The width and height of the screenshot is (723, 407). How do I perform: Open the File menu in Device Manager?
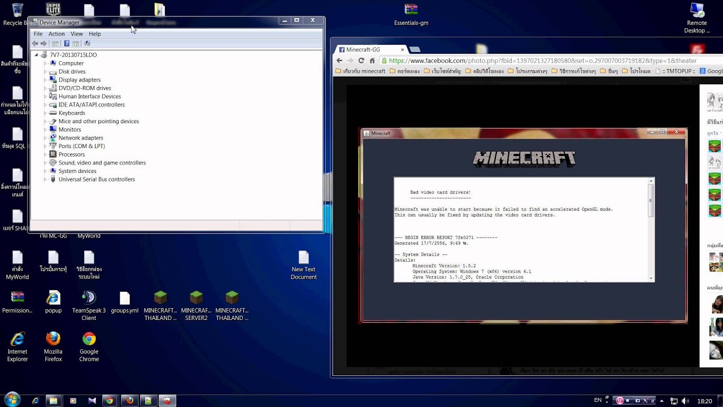click(x=38, y=34)
